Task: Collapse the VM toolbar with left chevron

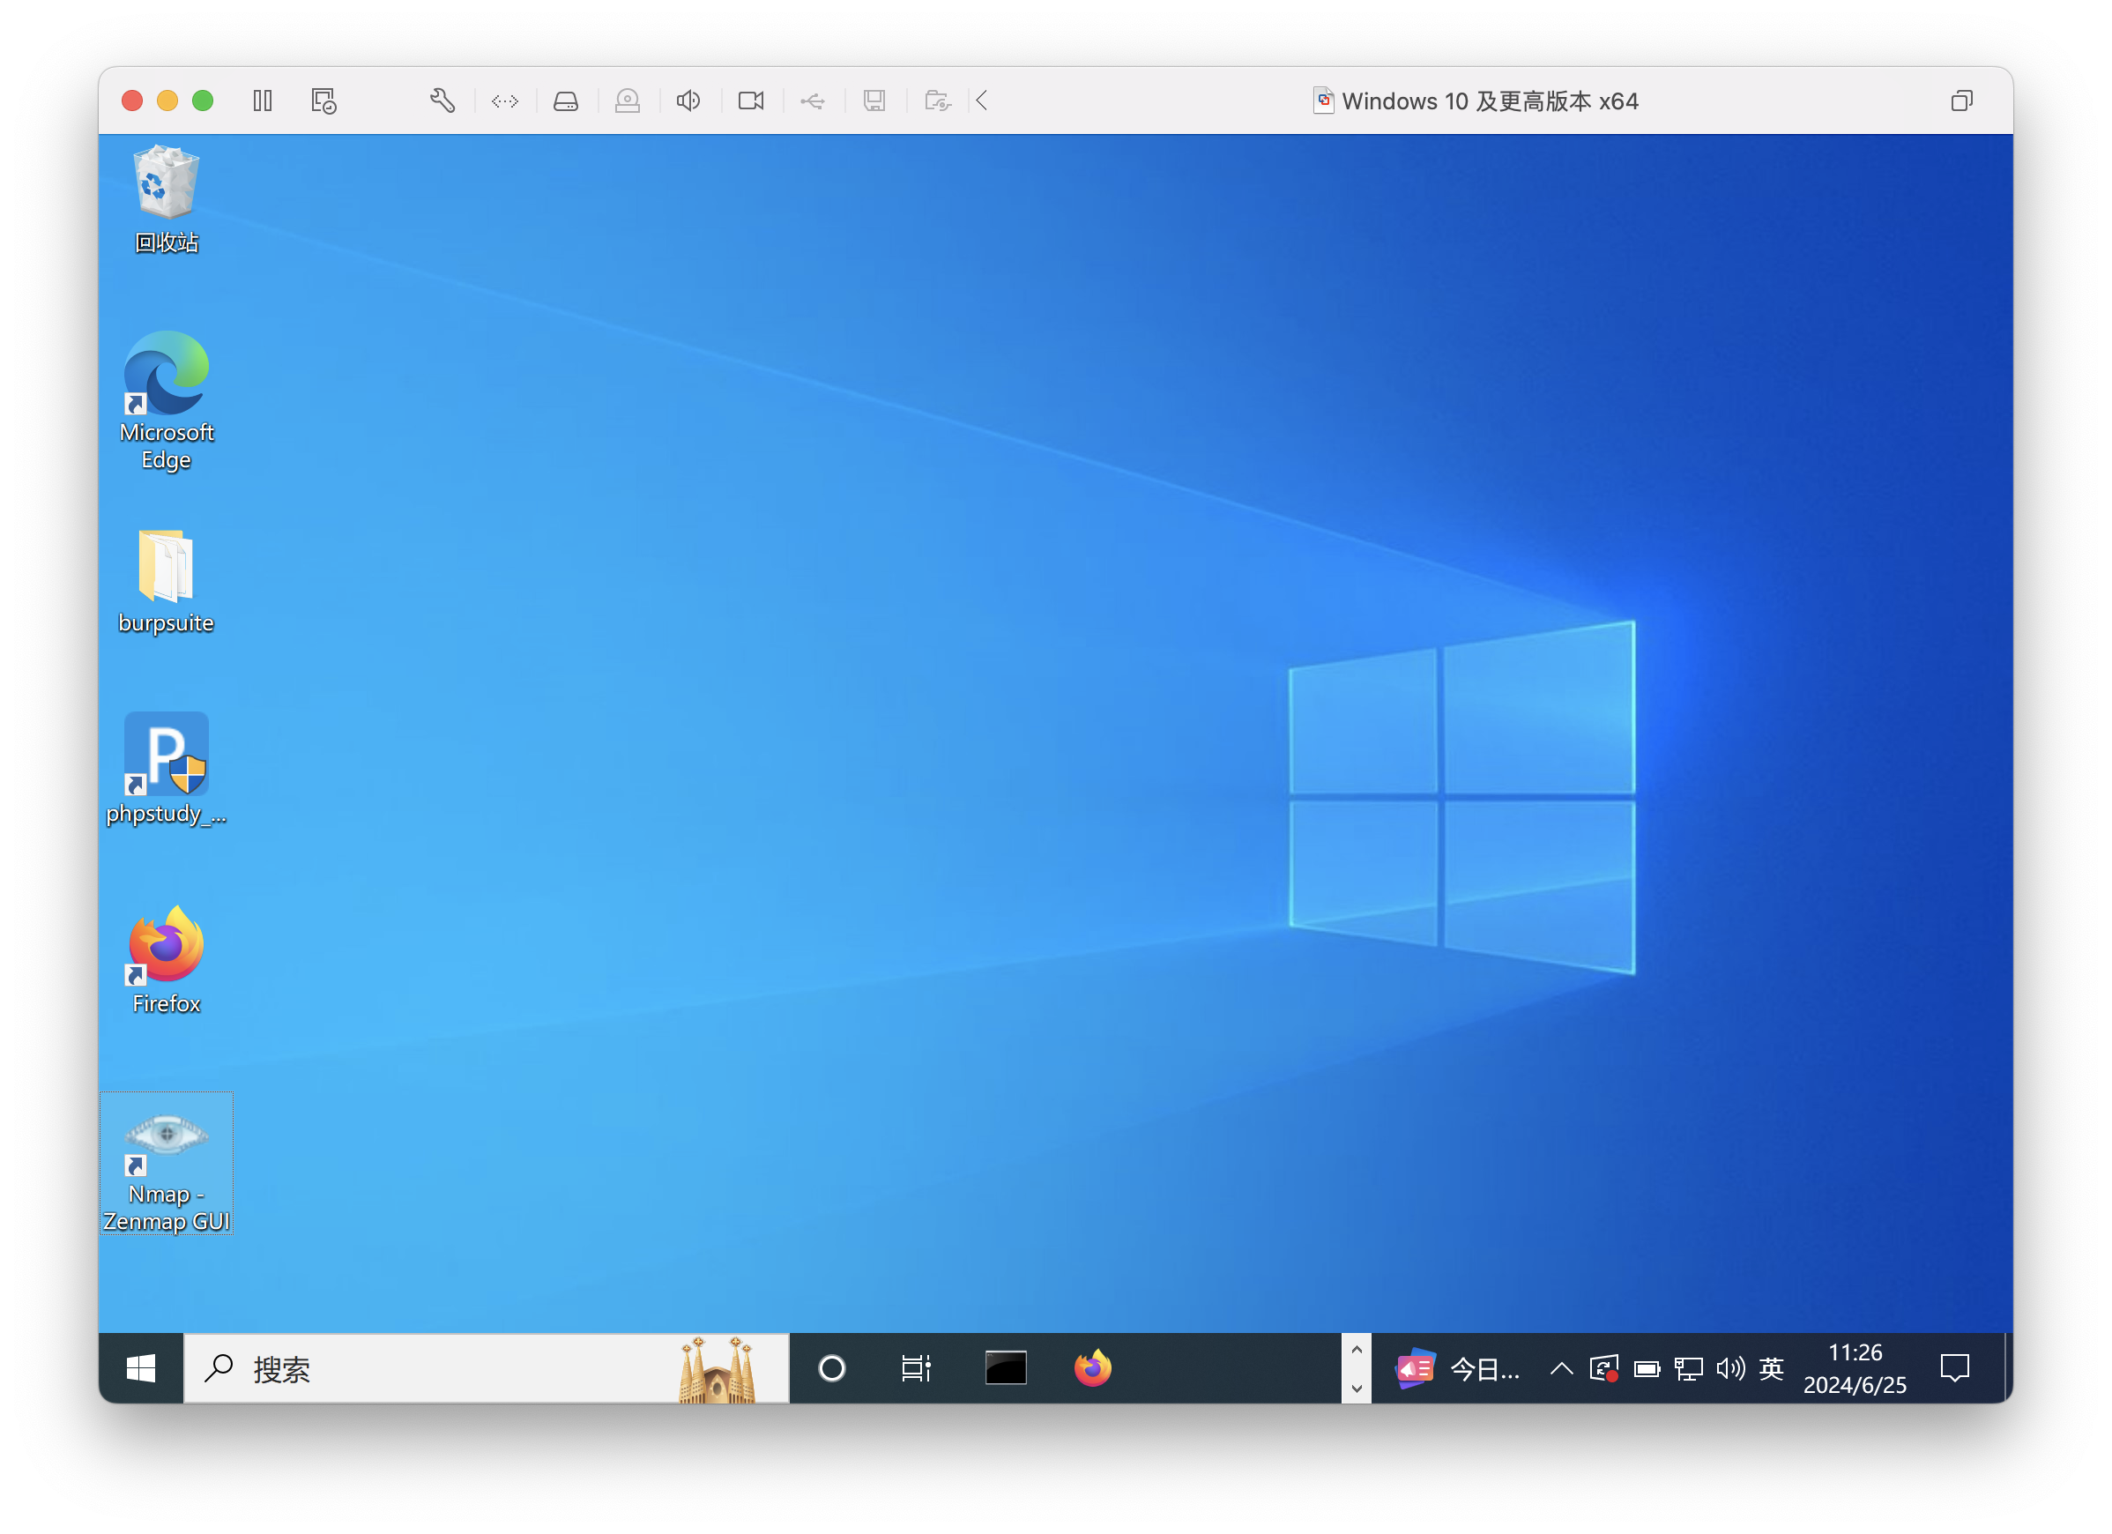Action: 981,101
